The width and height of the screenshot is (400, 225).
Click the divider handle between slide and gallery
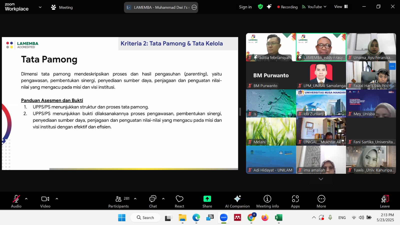pos(240,112)
